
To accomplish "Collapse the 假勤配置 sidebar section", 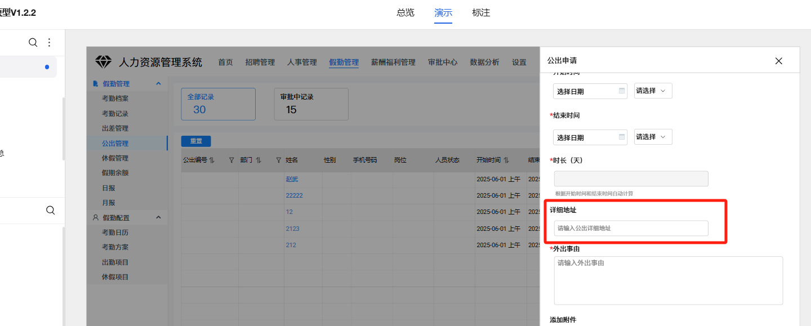I will tap(158, 217).
